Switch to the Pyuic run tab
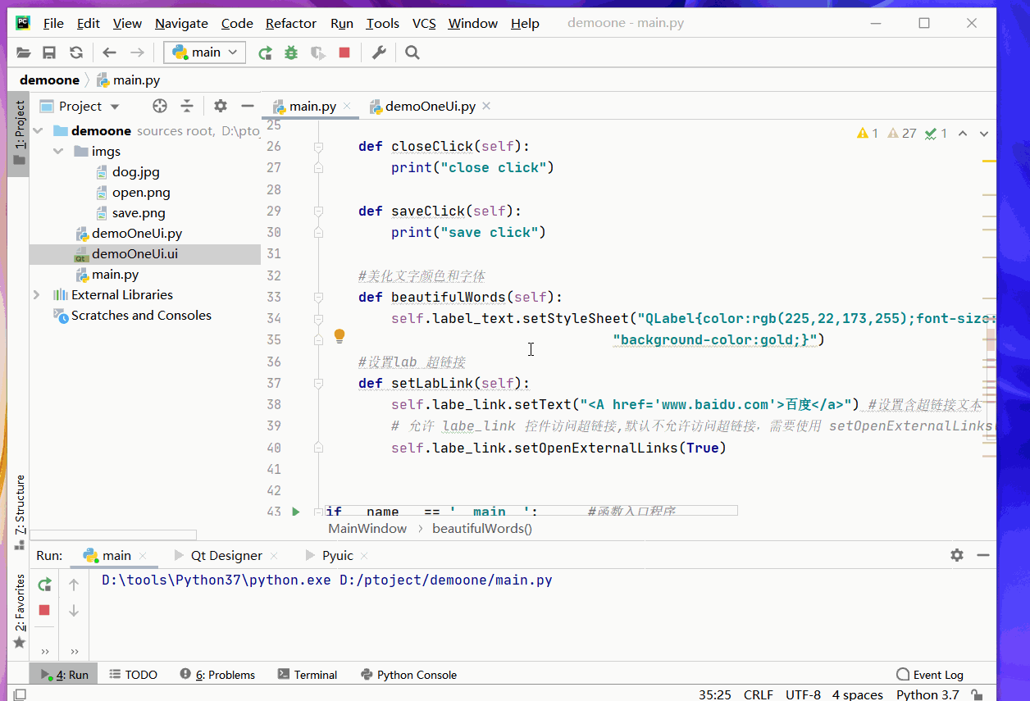This screenshot has height=701, width=1030. [337, 555]
